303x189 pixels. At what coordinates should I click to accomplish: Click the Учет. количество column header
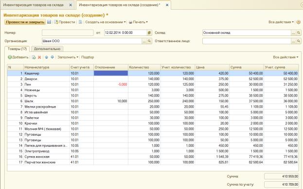tap(178, 67)
